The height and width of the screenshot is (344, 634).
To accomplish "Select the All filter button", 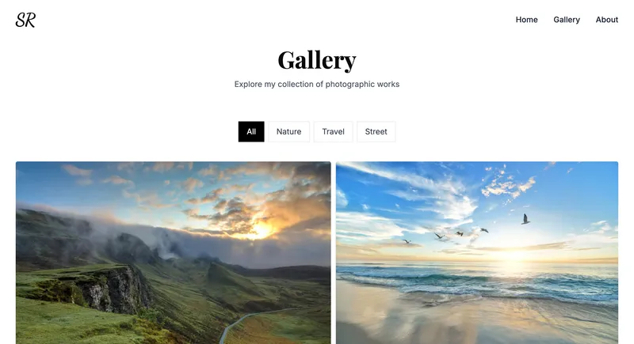I will click(251, 131).
